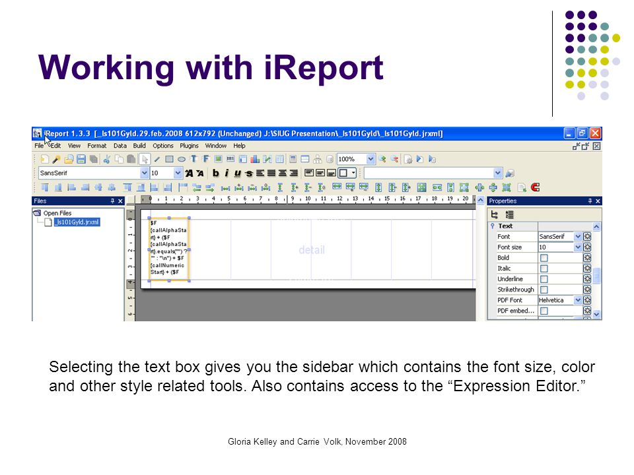The width and height of the screenshot is (634, 475).
Task: Click Align text left toolbar button
Action: 260,174
